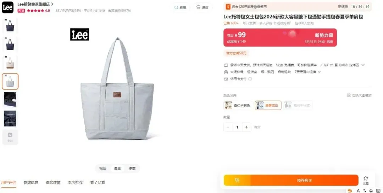
Task: Increase quantity with plus button
Action: (x=247, y=127)
